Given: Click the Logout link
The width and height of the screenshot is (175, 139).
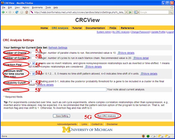Looking at the screenshot, I should point(170,32).
